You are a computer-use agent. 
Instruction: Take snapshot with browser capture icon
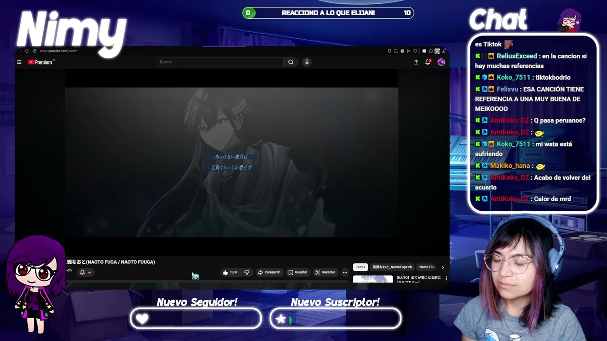coord(396,51)
